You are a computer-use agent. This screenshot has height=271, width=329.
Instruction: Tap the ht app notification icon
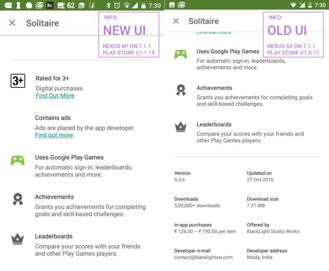click(x=50, y=5)
